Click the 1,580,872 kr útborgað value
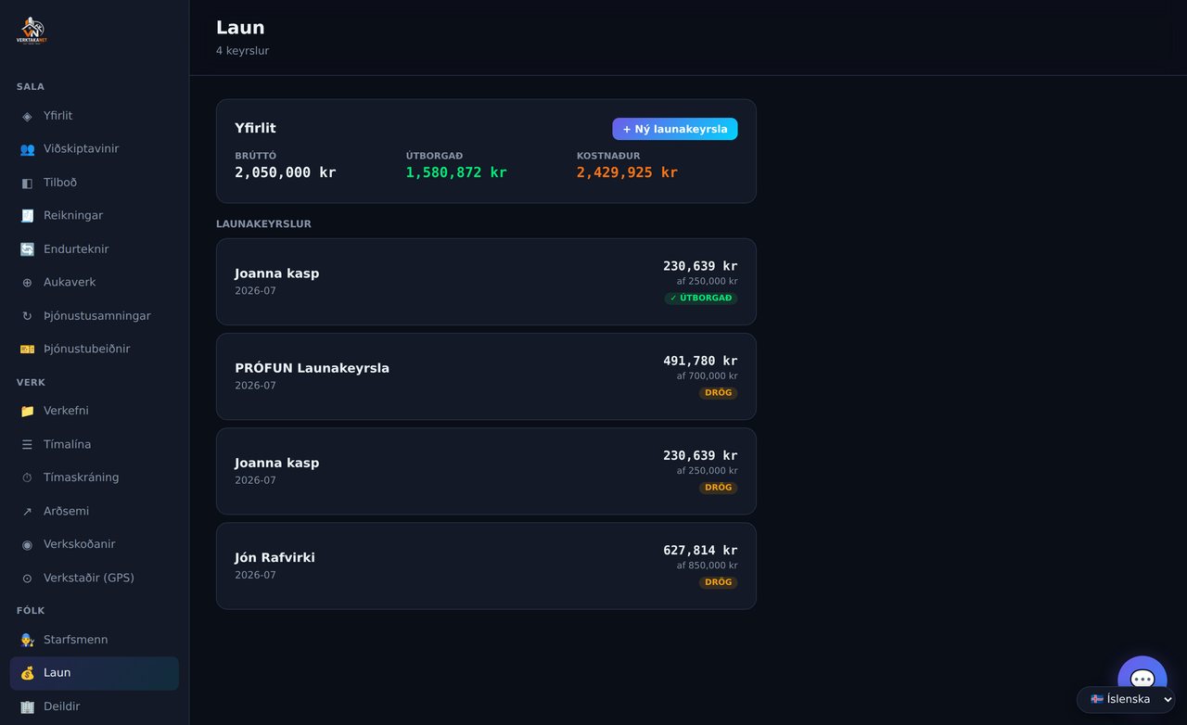 click(456, 172)
